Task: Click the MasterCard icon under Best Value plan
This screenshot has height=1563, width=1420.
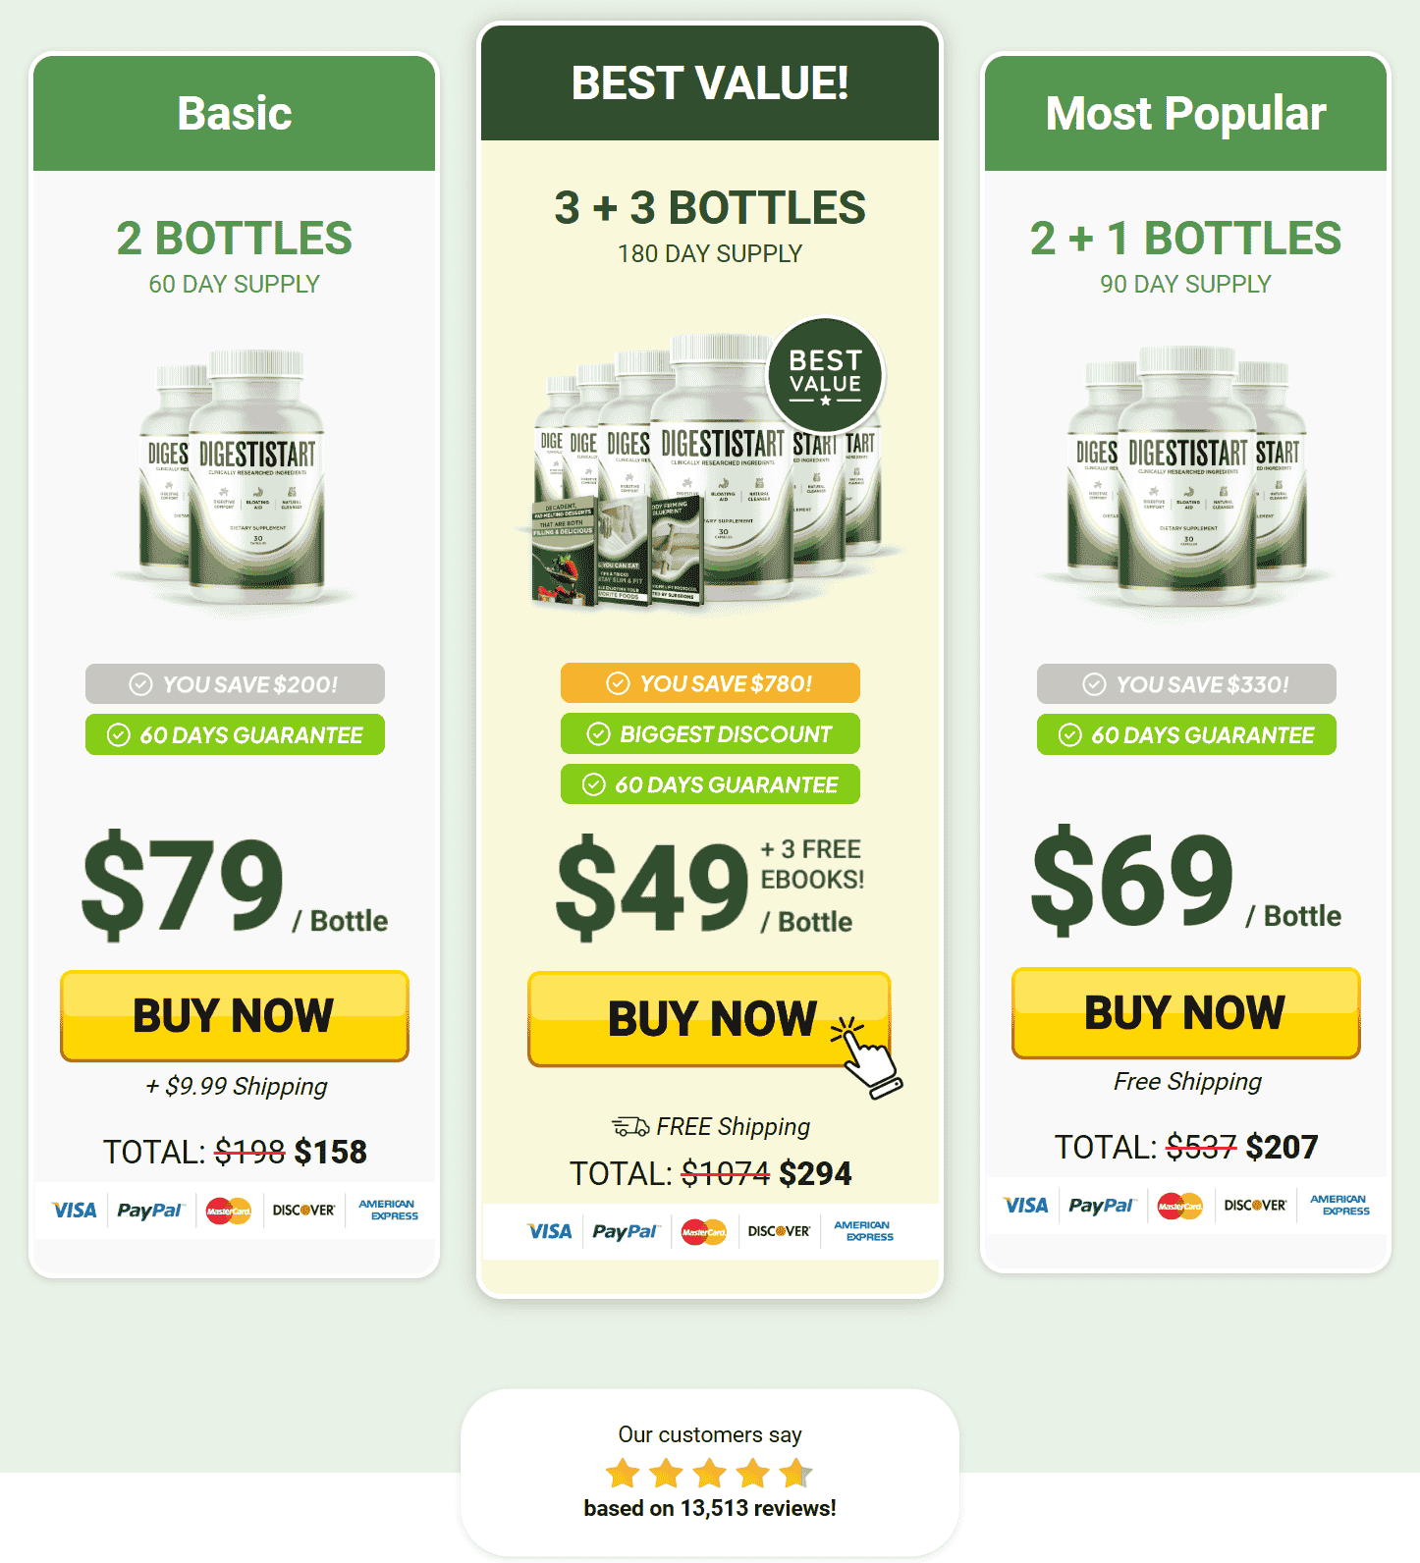Action: (704, 1232)
